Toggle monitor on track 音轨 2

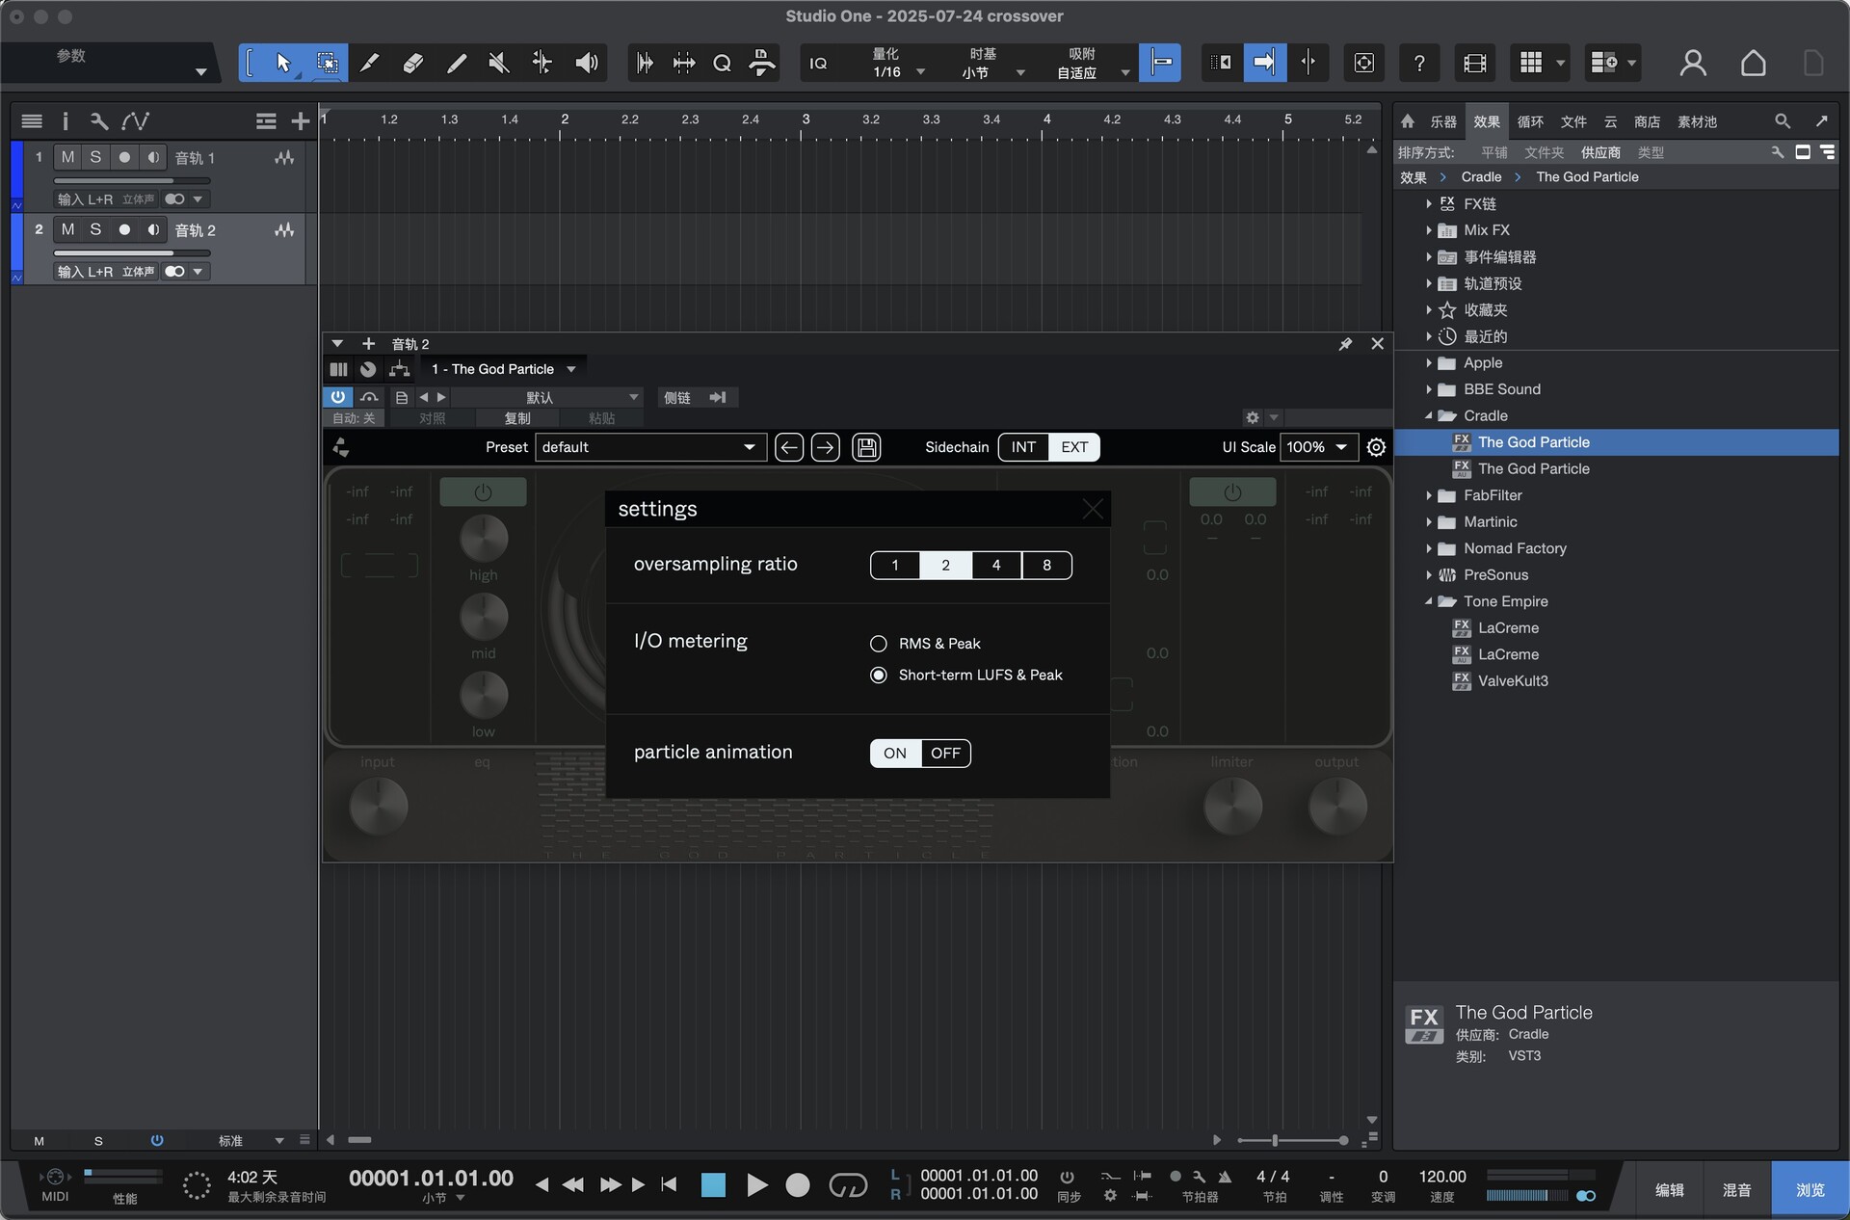[153, 229]
